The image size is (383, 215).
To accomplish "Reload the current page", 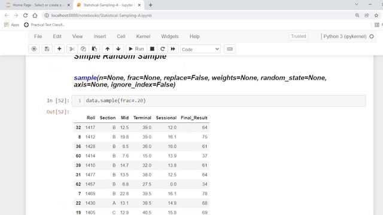I will click(x=25, y=16).
